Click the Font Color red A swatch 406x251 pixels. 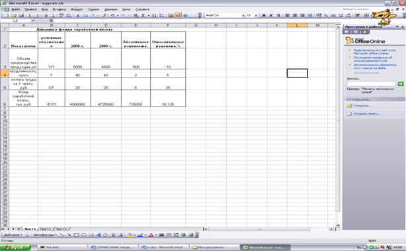(x=151, y=235)
